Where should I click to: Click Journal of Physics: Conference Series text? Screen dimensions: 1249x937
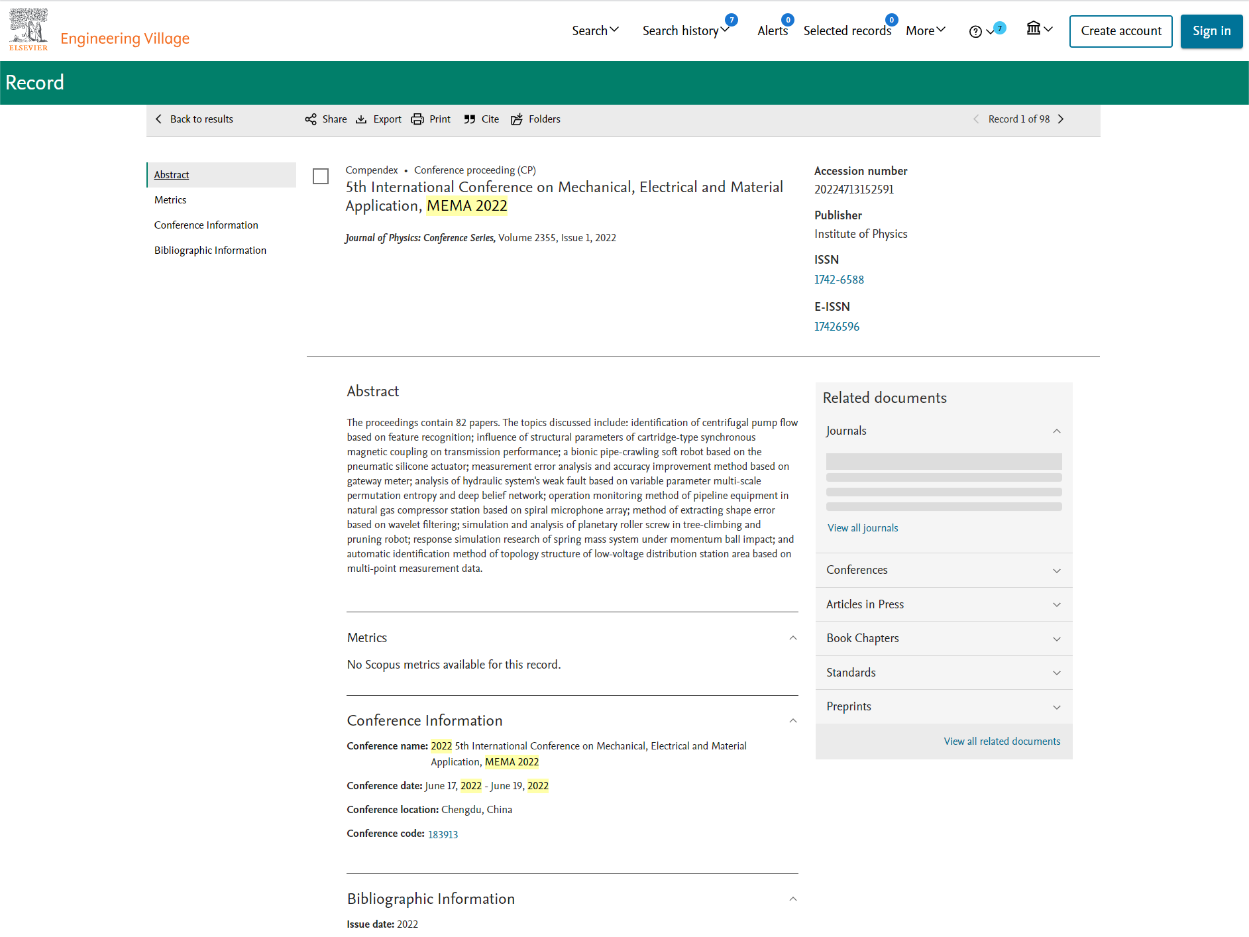(x=419, y=238)
